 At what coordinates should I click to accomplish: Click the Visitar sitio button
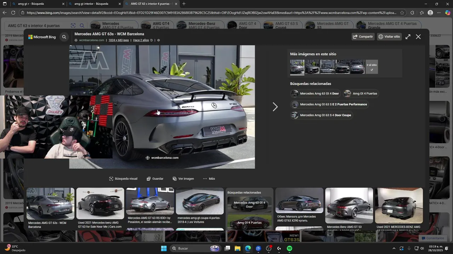[x=389, y=37]
